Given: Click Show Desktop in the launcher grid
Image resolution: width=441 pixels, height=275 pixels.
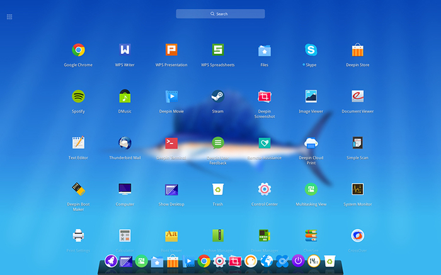Looking at the screenshot, I should pyautogui.click(x=171, y=189).
